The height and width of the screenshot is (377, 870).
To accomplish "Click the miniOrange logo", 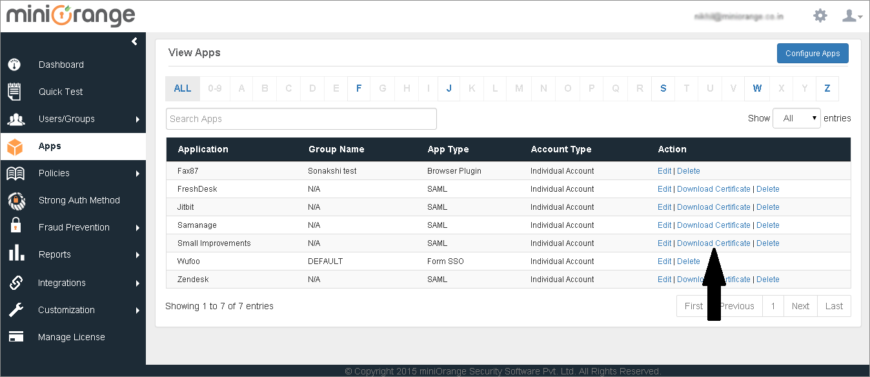I will 71,15.
